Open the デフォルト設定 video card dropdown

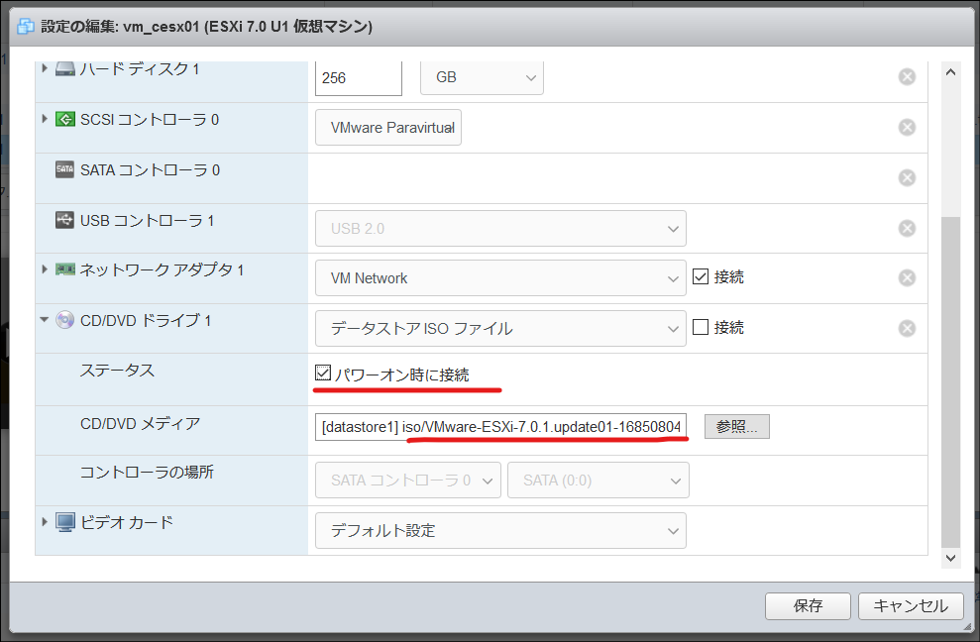pyautogui.click(x=500, y=531)
